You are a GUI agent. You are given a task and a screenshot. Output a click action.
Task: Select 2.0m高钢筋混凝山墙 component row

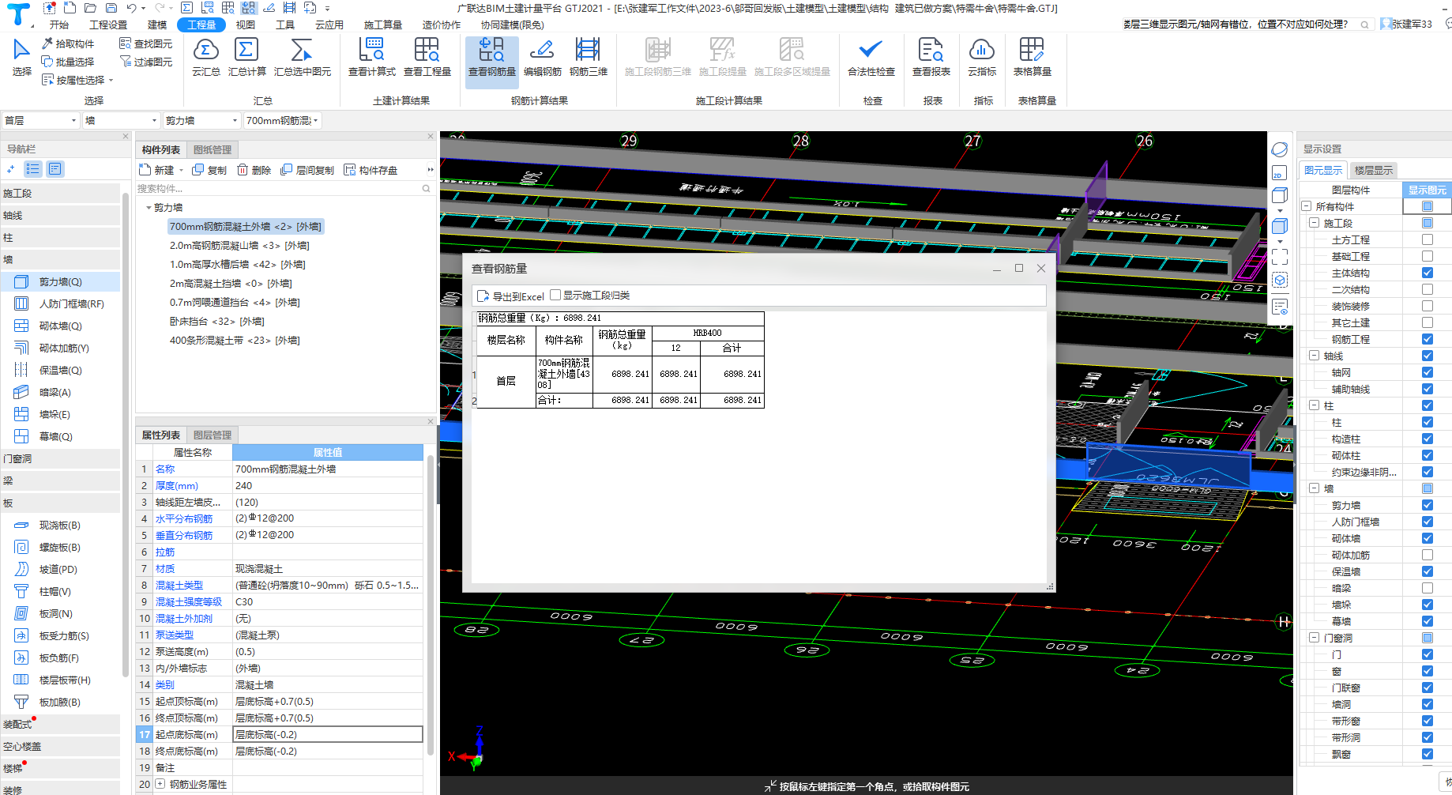pyautogui.click(x=239, y=245)
